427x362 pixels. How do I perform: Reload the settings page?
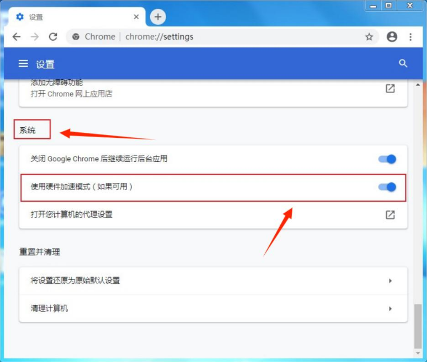[x=53, y=37]
